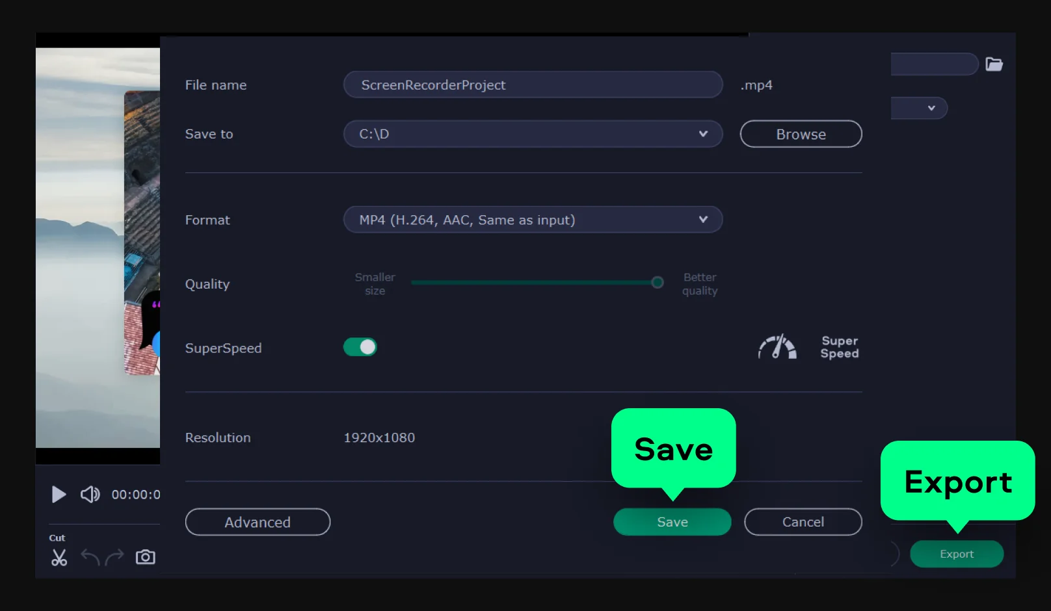This screenshot has width=1051, height=611.
Task: Click the .mp4 extension text
Action: click(756, 85)
